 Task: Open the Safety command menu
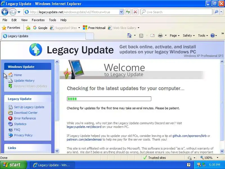189,35
